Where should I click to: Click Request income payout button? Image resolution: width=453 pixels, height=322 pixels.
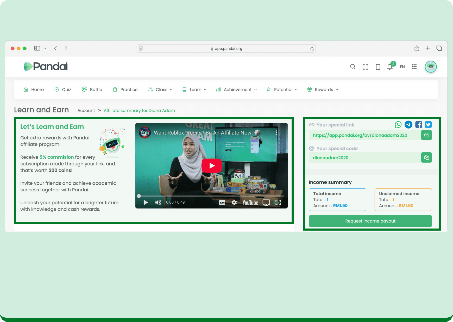[370, 221]
